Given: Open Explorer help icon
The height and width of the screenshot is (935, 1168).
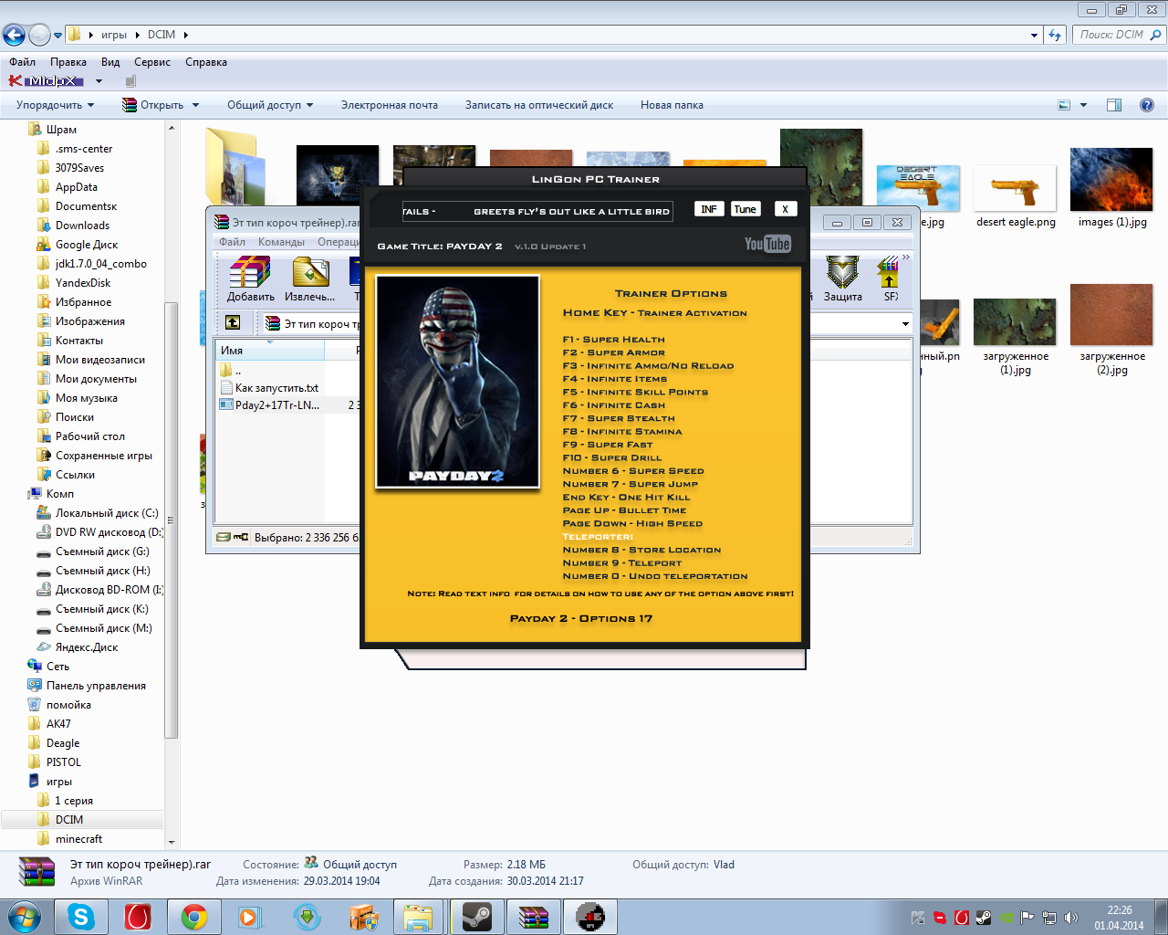Looking at the screenshot, I should click(x=1147, y=105).
